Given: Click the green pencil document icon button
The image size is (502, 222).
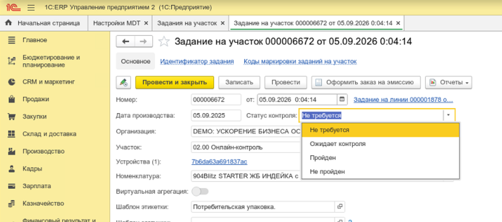Looking at the screenshot, I should click(x=123, y=82).
